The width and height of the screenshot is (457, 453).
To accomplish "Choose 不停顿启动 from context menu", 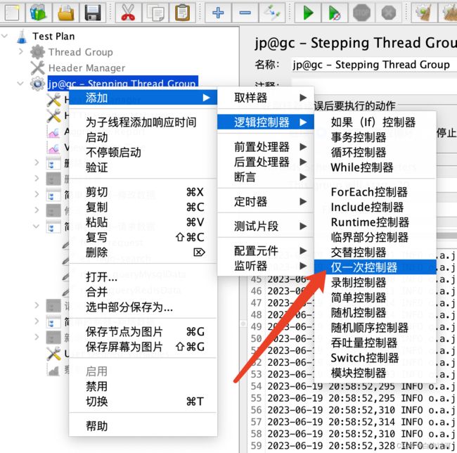I will (143, 153).
